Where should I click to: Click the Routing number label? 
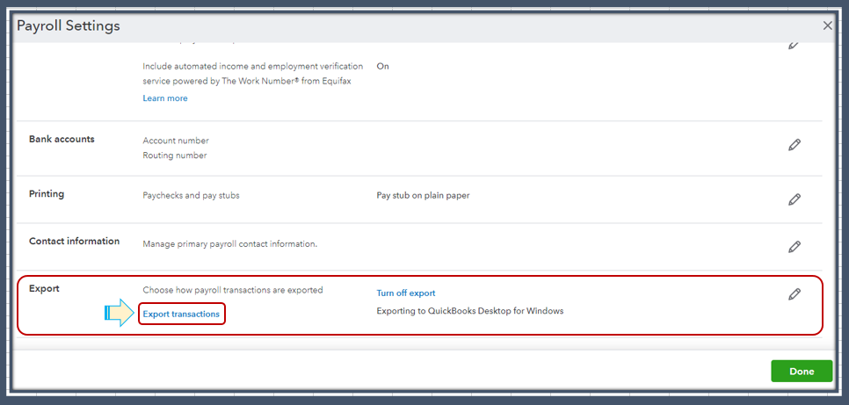175,155
